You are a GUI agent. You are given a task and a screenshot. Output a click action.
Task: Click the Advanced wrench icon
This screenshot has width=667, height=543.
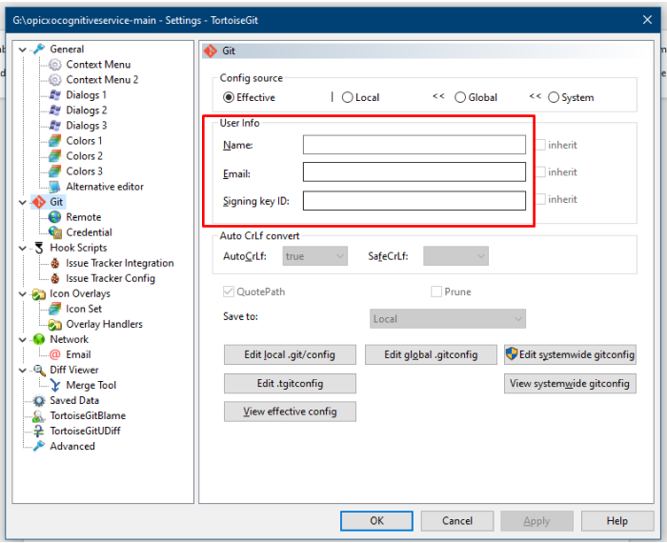(x=39, y=446)
